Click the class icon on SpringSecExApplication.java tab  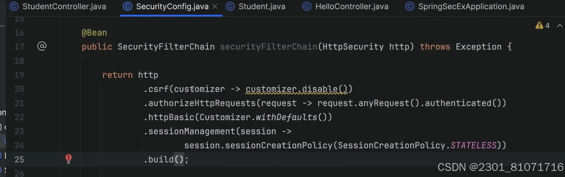click(410, 6)
